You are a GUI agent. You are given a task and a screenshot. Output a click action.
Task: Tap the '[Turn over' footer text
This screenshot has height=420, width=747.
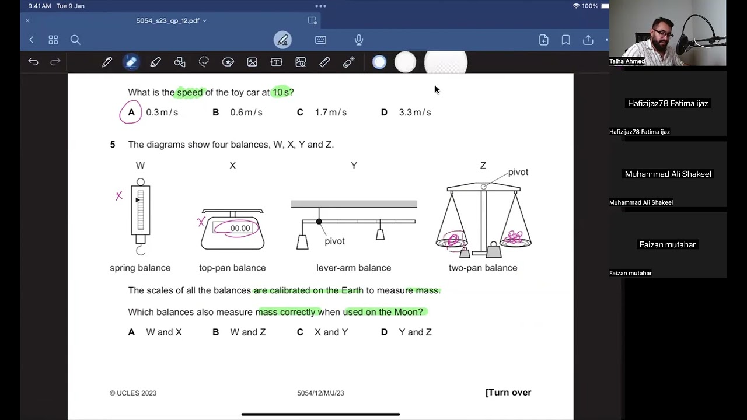tap(508, 392)
